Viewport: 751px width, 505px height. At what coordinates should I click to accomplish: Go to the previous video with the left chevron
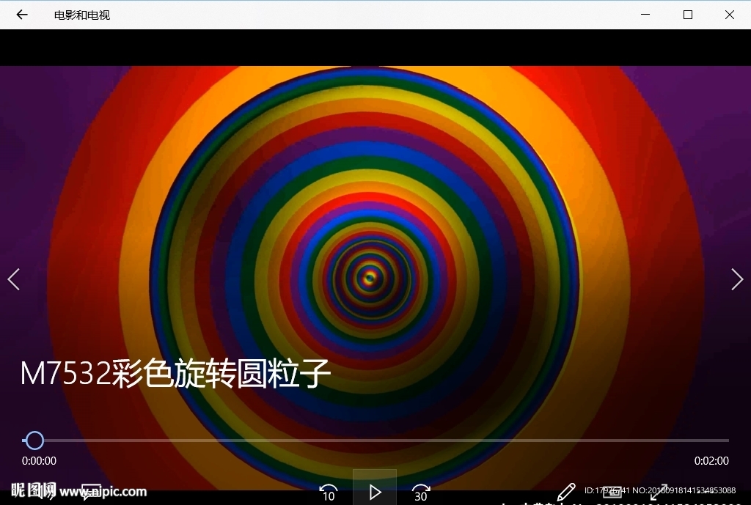point(14,279)
